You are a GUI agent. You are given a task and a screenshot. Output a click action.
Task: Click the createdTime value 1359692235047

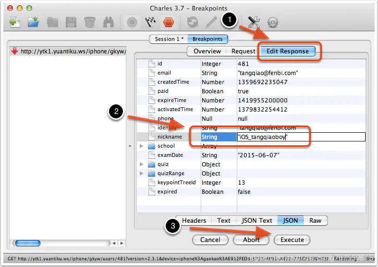click(263, 82)
